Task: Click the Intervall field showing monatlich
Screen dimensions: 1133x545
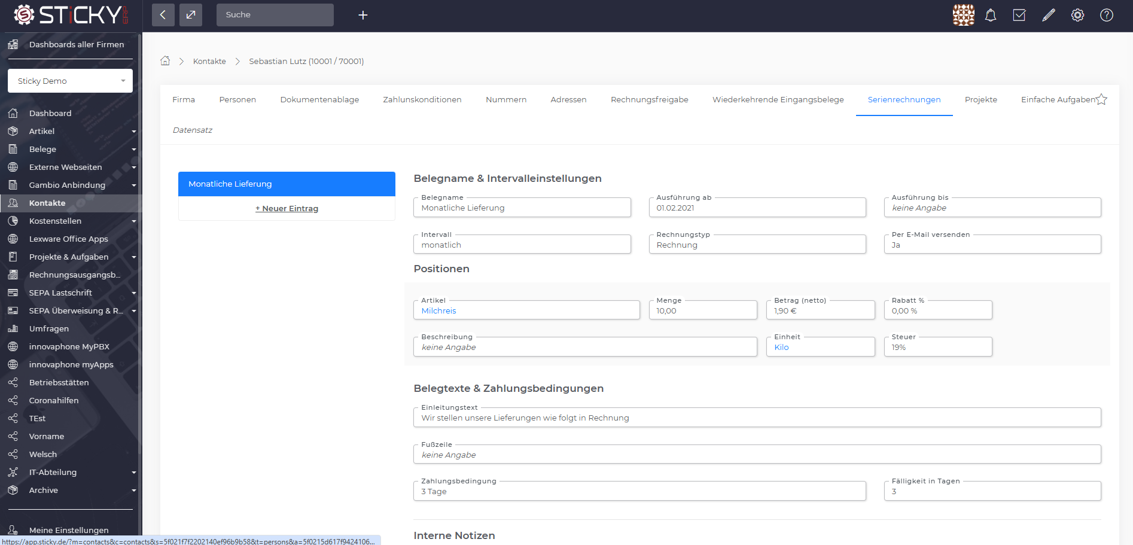Action: pyautogui.click(x=522, y=244)
